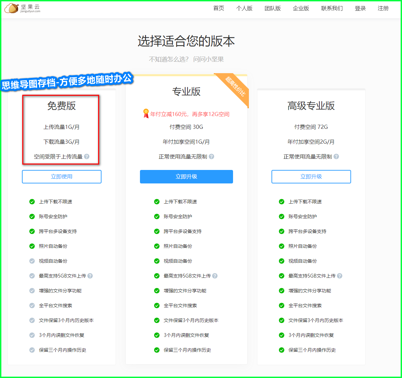The width and height of the screenshot is (402, 378).
Task: Click 年付加享空间1G/月 text
Action: click(186, 142)
